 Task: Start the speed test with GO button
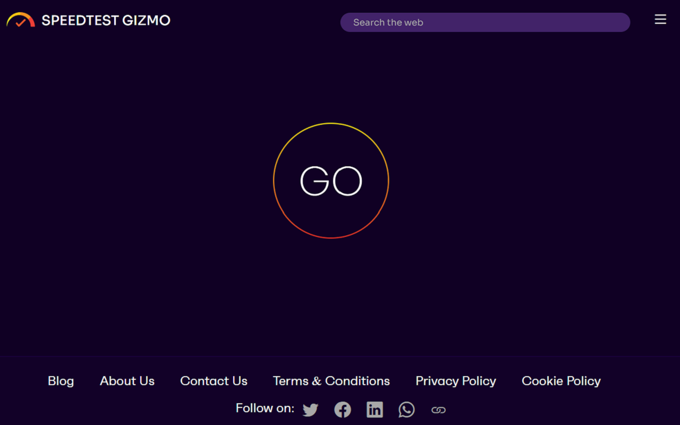click(331, 181)
